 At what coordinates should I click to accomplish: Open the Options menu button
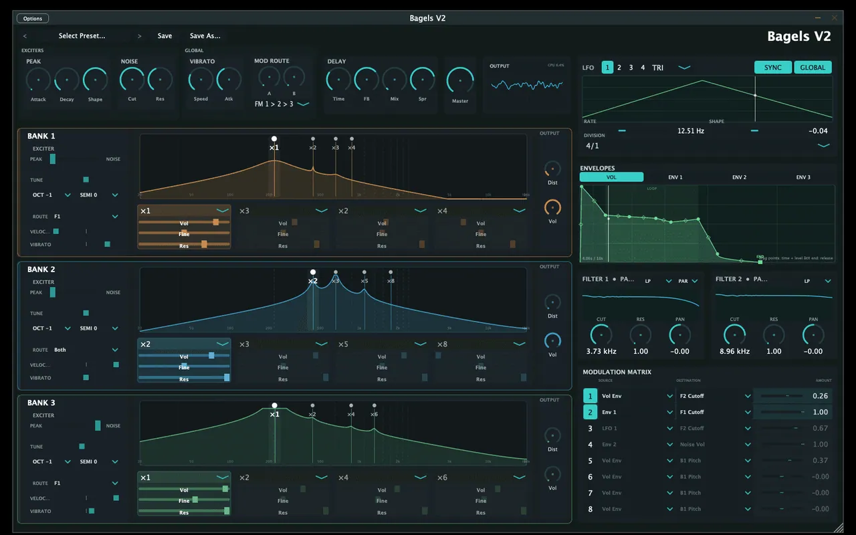click(33, 18)
